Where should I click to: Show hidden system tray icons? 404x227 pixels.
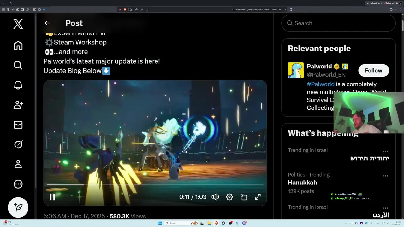pos(346,223)
